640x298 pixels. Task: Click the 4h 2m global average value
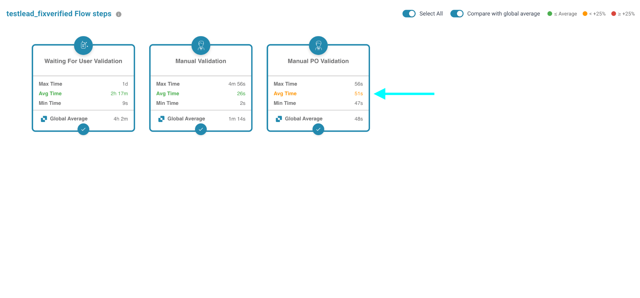[121, 119]
